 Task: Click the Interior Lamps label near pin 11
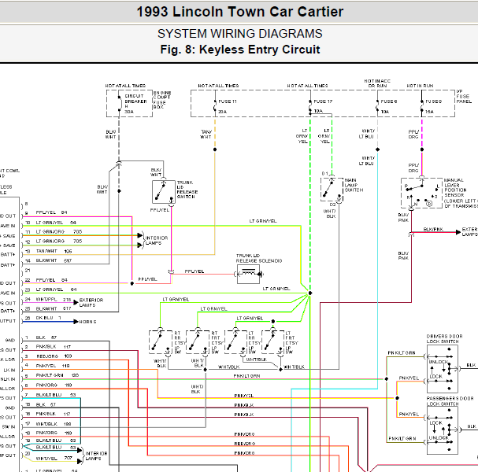157,240
